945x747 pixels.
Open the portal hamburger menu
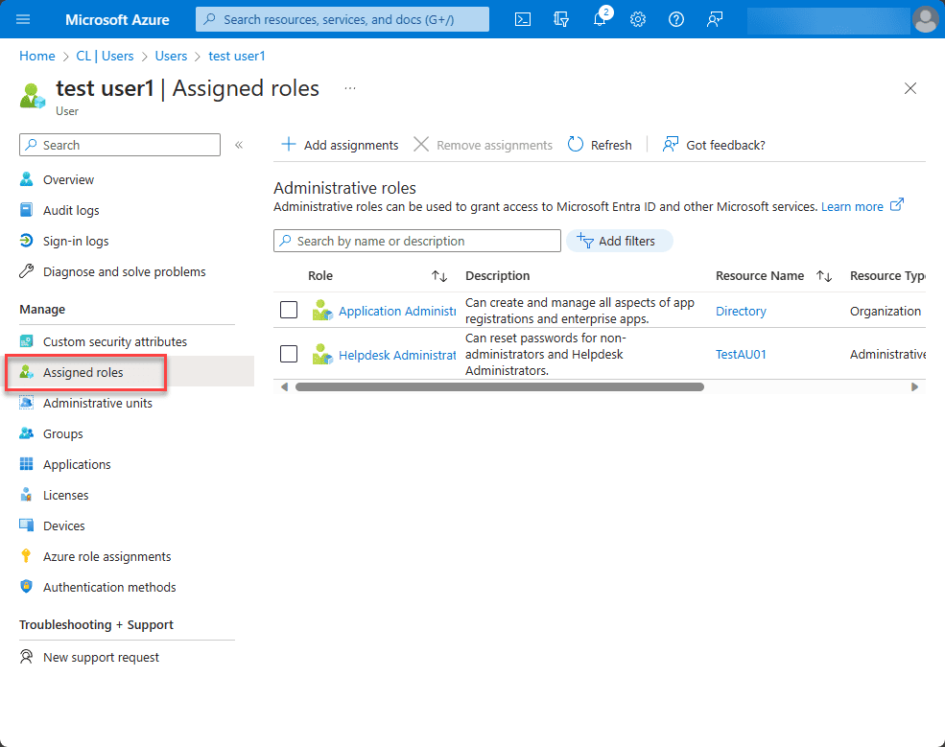23,19
